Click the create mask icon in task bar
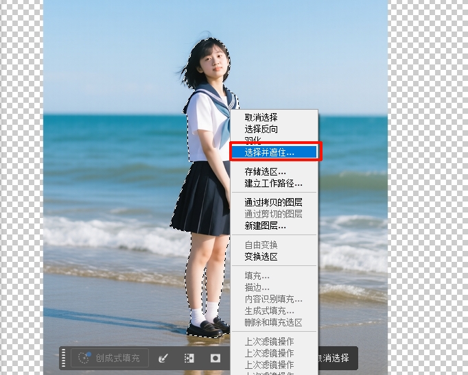Image resolution: width=468 pixels, height=375 pixels. pos(215,358)
